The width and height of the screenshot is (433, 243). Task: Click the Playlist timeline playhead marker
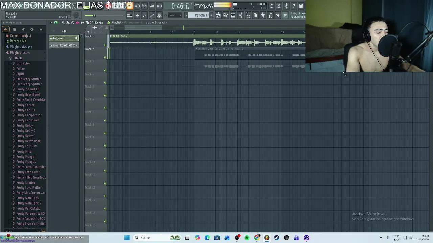pyautogui.click(x=184, y=27)
